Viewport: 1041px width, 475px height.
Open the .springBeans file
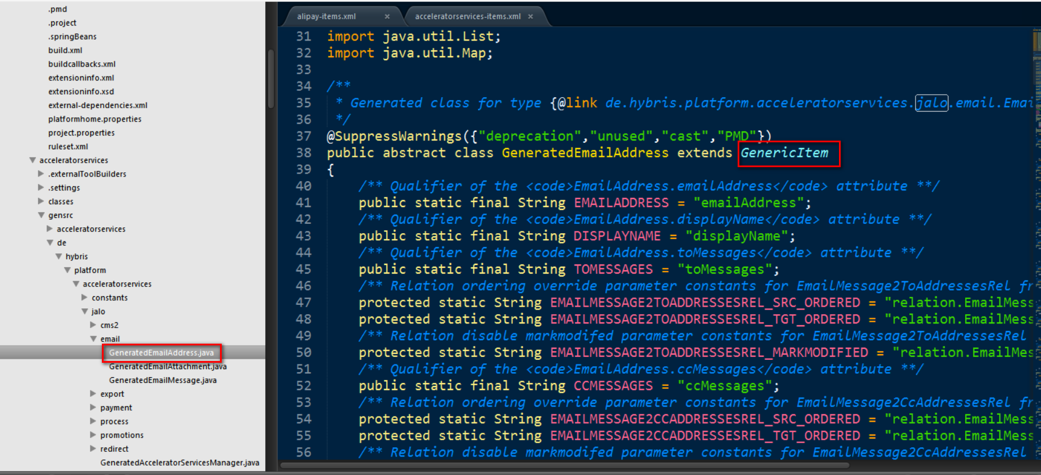pyautogui.click(x=72, y=36)
